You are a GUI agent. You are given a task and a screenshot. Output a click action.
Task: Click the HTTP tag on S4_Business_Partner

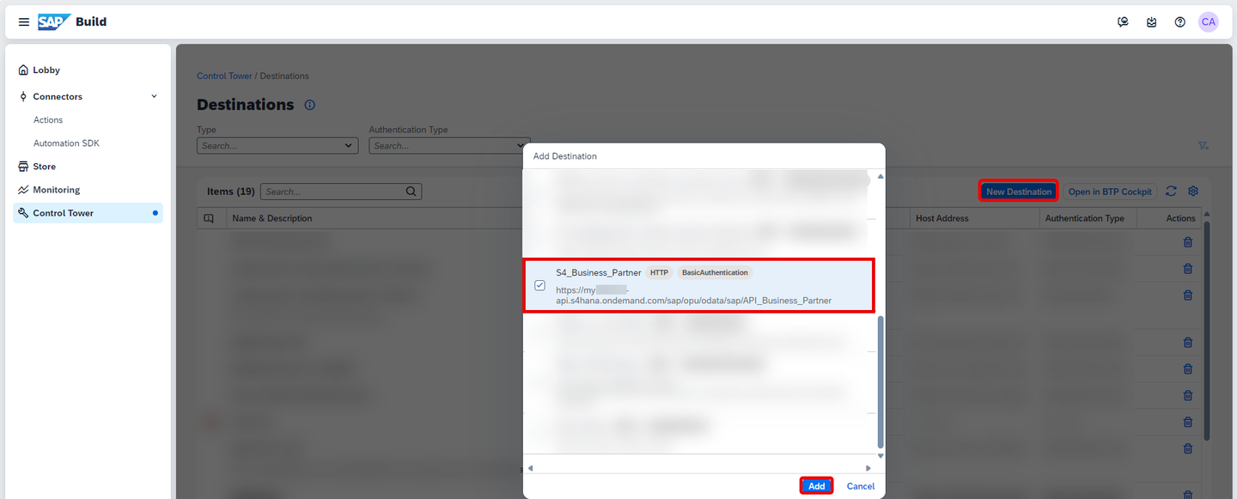point(659,272)
